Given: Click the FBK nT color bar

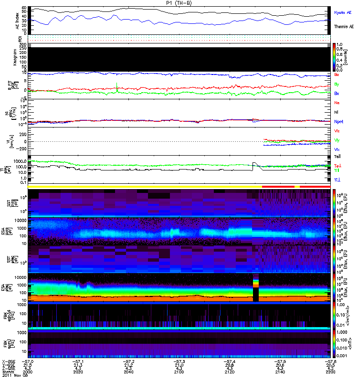Looking at the screenshot, I should click(334, 344).
